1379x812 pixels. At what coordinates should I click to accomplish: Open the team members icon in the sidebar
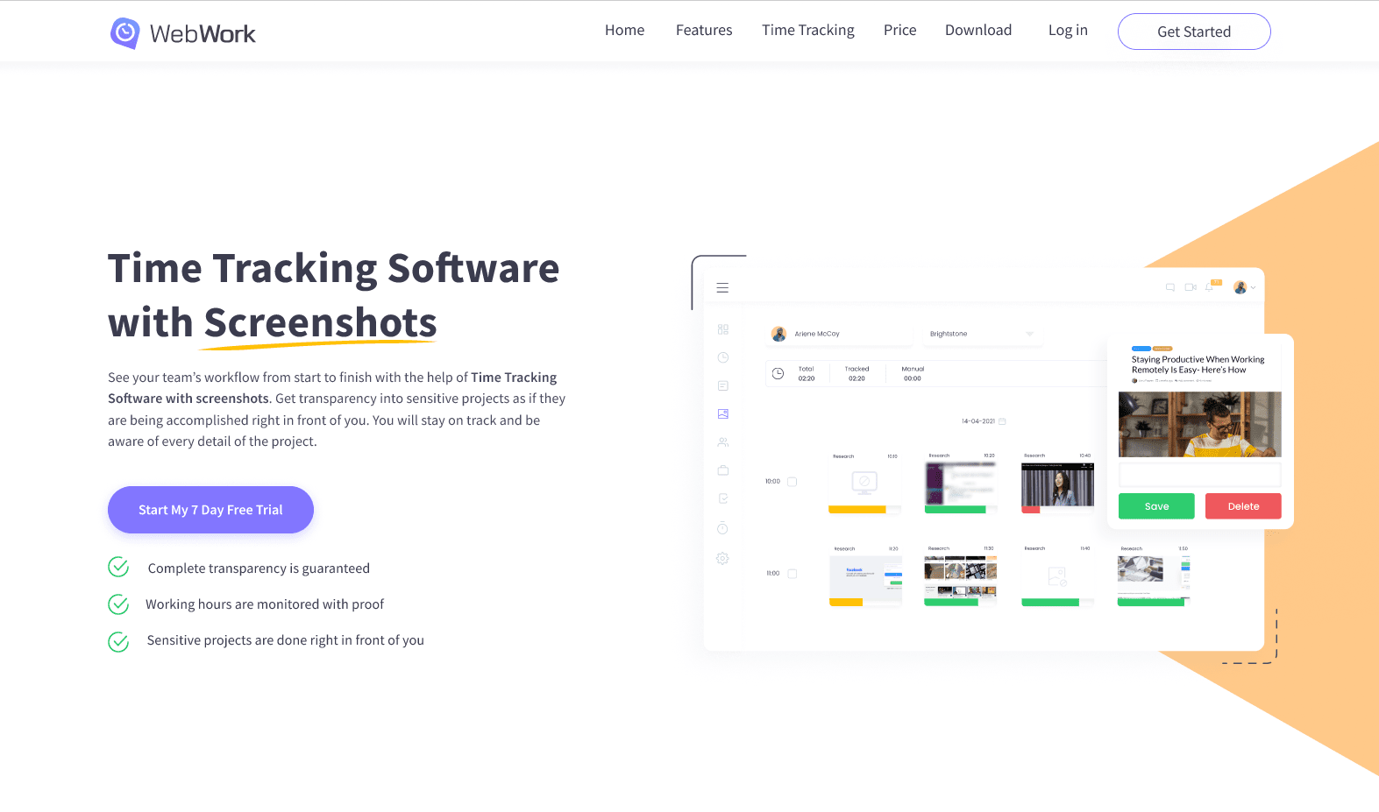coord(723,442)
